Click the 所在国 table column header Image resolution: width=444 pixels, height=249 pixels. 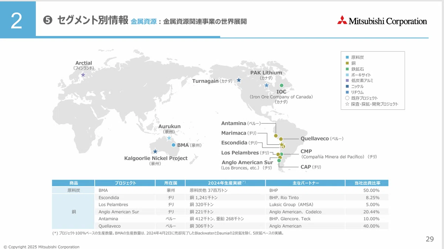(170, 183)
